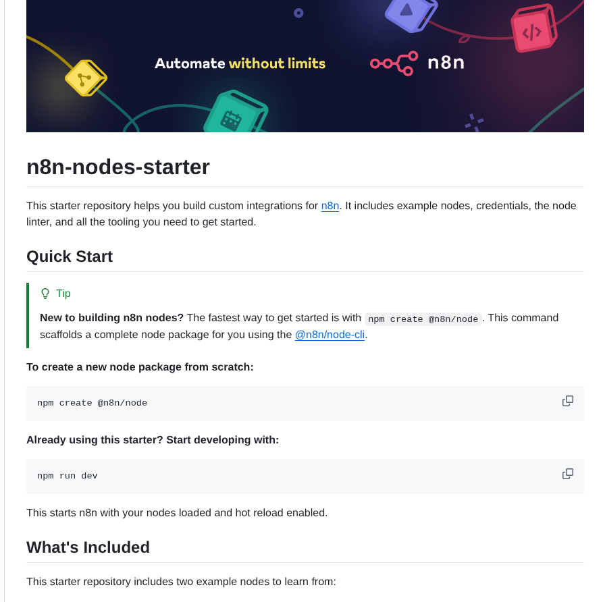Open the n8n hyperlink in the intro paragraph

click(x=329, y=206)
